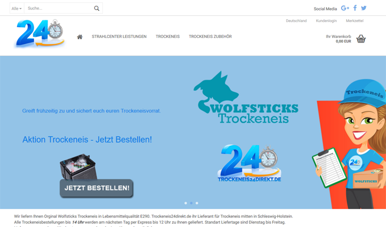386x227 pixels.
Task: Open Strahlcenter Leistungen menu
Action: (119, 37)
